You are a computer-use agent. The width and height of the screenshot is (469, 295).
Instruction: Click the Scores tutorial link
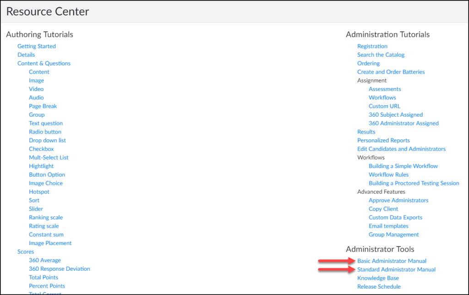point(26,252)
